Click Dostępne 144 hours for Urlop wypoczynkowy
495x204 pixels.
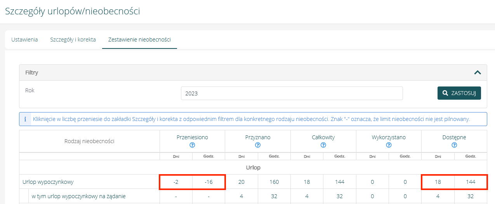[471, 182]
